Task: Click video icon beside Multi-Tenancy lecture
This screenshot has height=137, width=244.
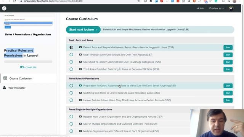Action: (80, 54)
